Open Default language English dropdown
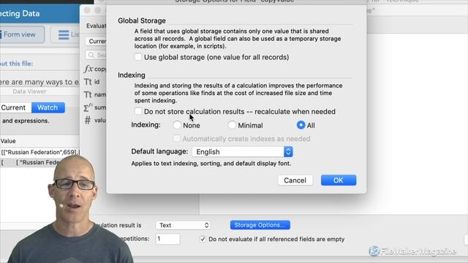This screenshot has width=468, height=263. pyautogui.click(x=242, y=152)
